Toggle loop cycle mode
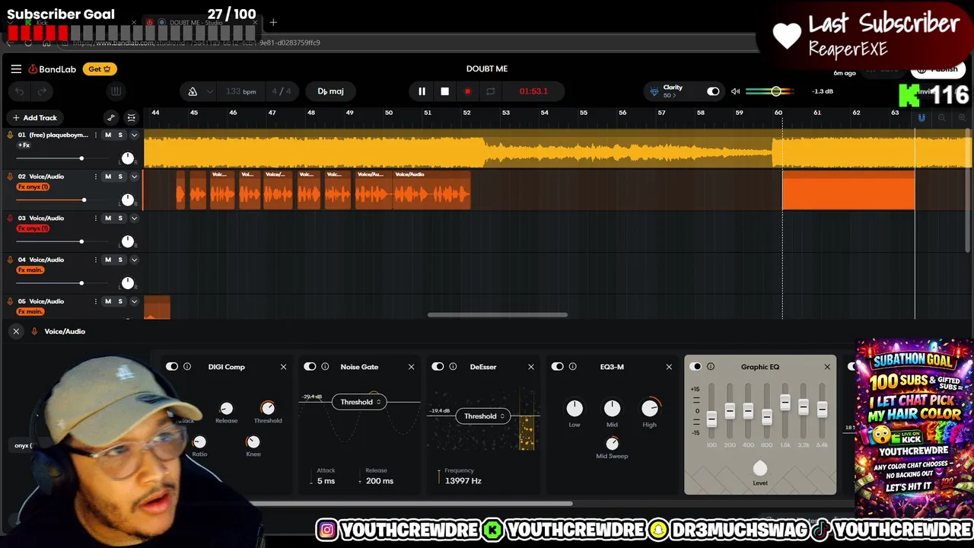The image size is (974, 548). (x=490, y=91)
